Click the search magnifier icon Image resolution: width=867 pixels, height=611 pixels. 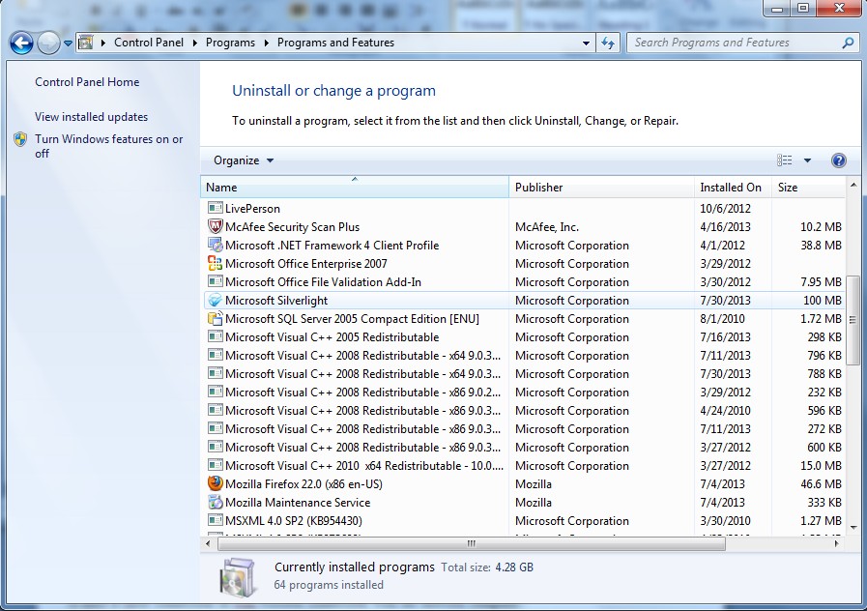848,43
